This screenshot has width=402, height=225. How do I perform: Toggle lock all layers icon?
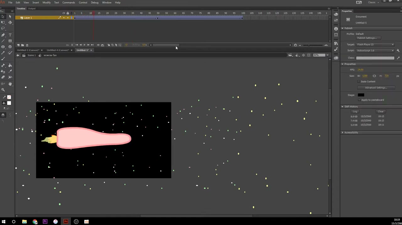[68, 13]
